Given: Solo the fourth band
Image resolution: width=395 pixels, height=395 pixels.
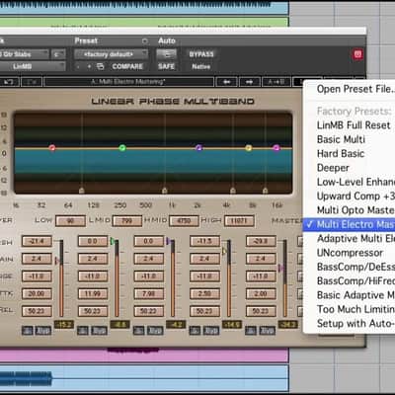Looking at the screenshot, I should click(x=195, y=330).
